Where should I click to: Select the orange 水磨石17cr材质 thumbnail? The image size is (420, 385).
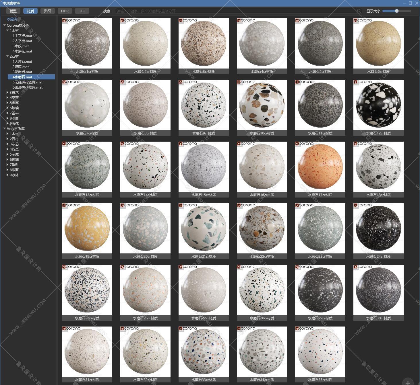[320, 167]
